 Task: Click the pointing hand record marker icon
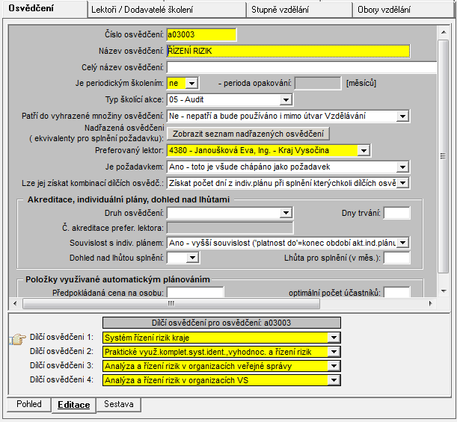19,339
